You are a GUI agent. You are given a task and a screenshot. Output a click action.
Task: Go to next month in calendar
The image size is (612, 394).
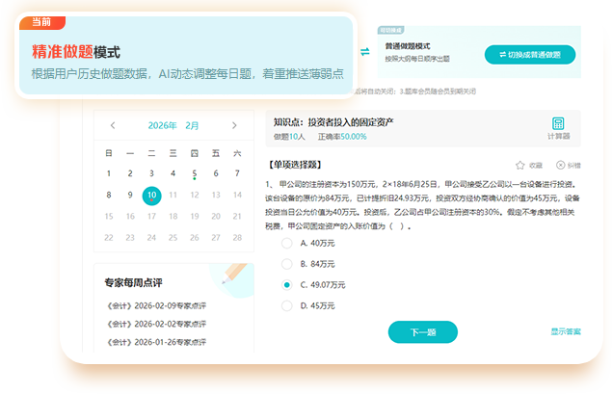(234, 125)
